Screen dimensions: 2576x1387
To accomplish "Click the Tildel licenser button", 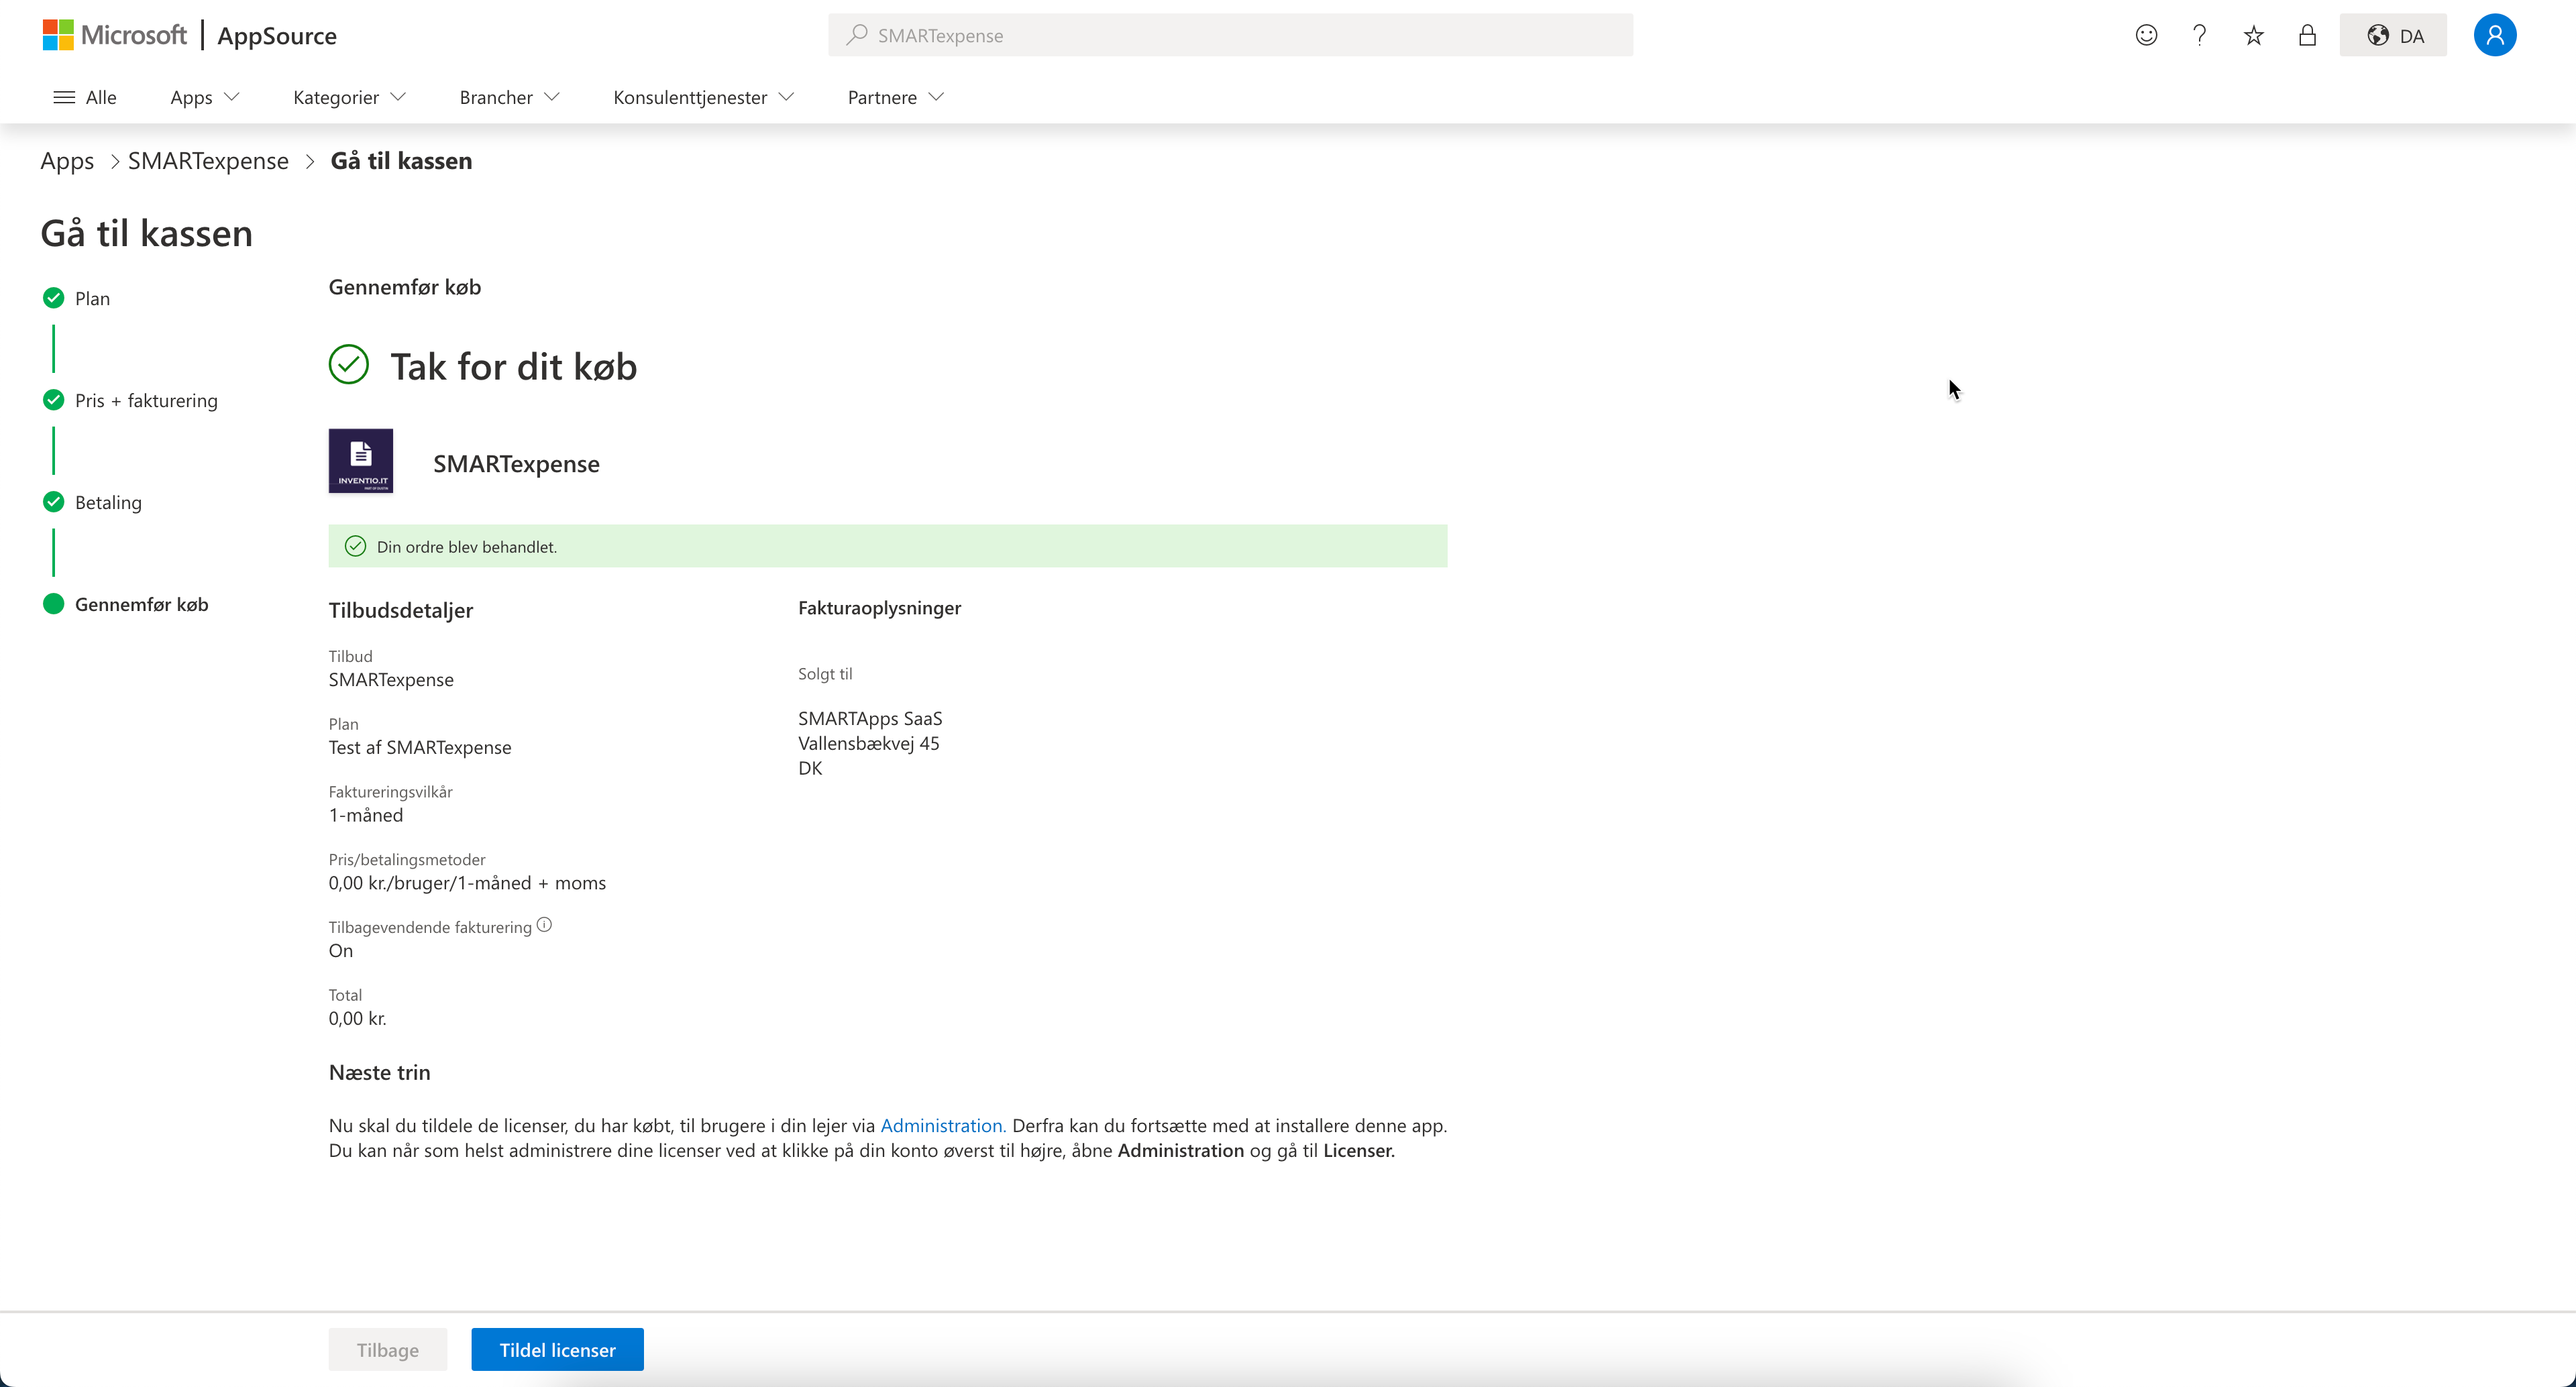I will coord(558,1350).
